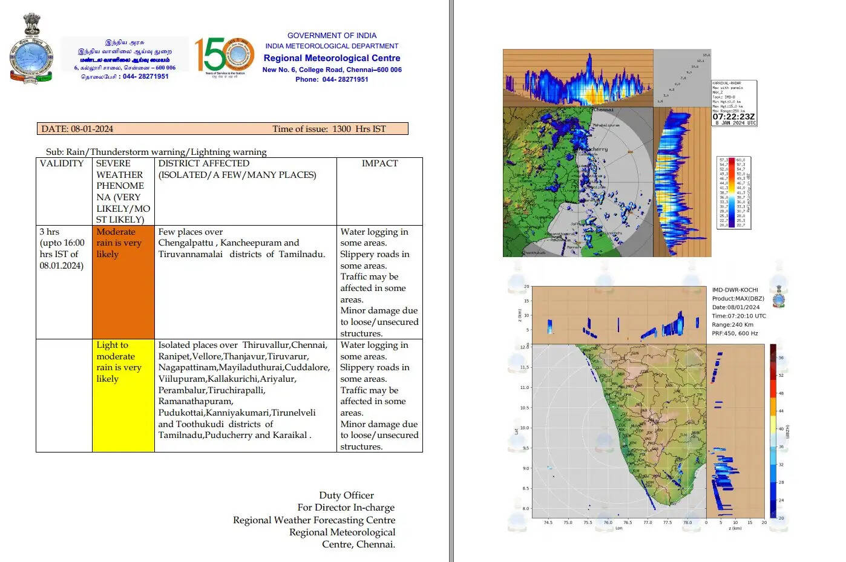Click the 'IMPACT' column header
The image size is (846, 562).
pos(379,163)
